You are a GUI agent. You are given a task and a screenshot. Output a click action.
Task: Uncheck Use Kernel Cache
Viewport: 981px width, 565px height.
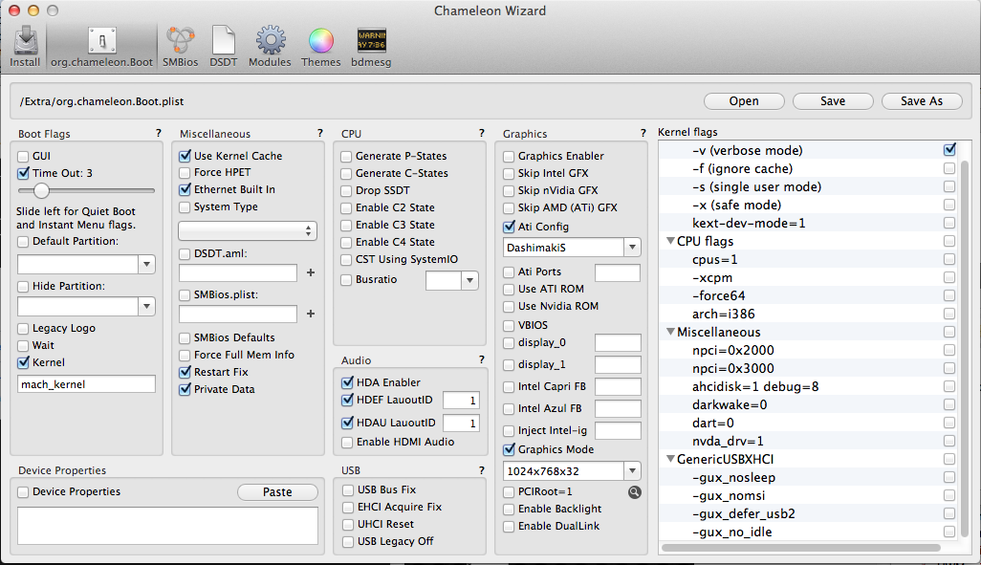point(185,156)
